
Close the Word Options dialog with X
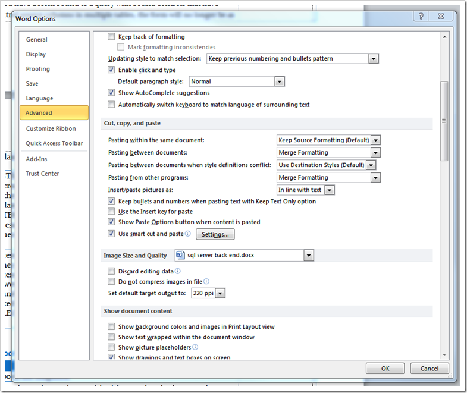[x=441, y=16]
